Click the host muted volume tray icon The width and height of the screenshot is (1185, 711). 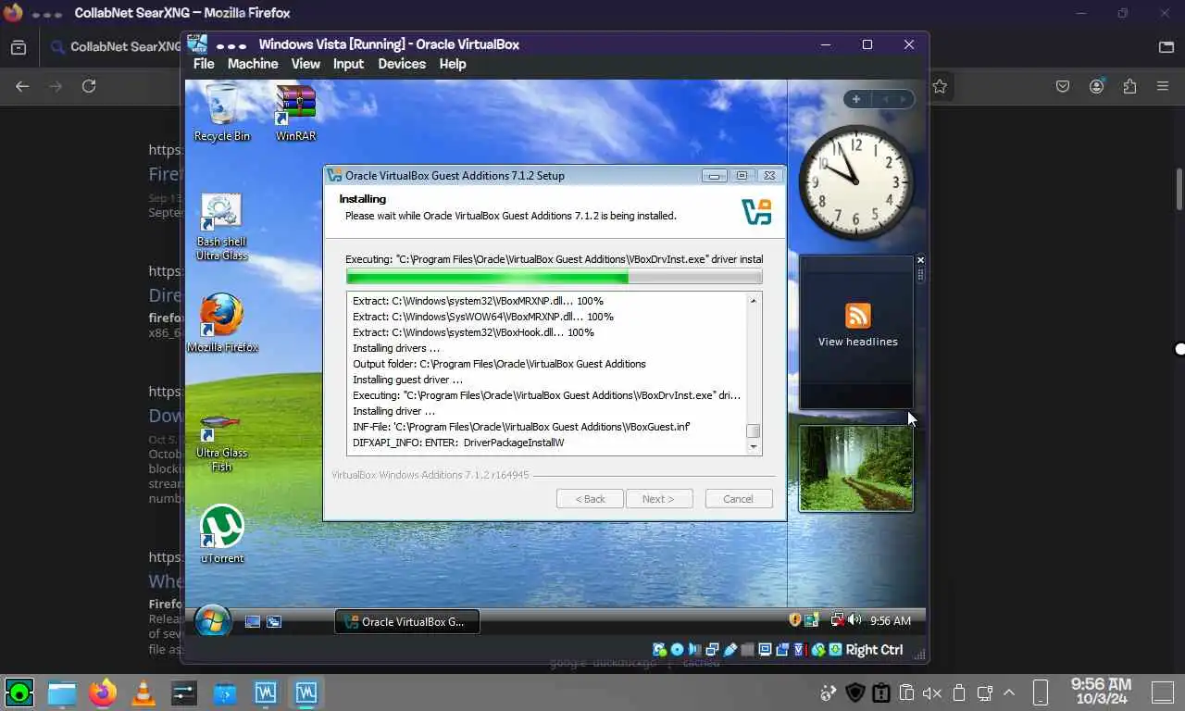932,692
